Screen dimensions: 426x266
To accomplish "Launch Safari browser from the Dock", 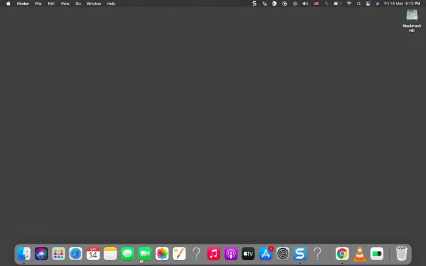I will (76, 254).
